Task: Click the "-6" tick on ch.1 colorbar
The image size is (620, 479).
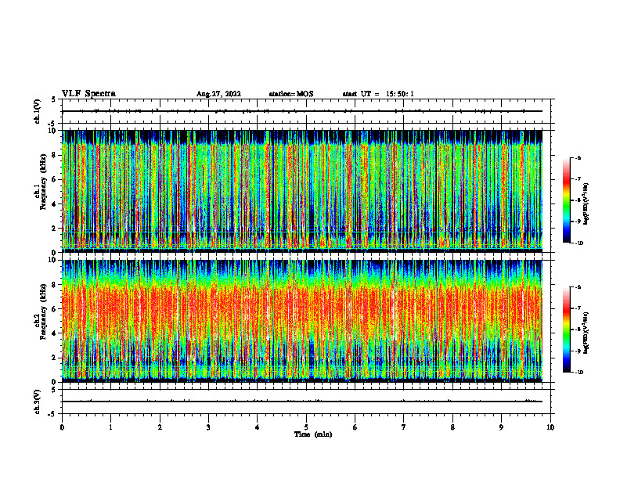Action: (578, 157)
